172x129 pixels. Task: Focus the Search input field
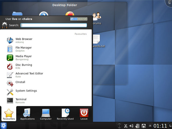(x=54, y=25)
